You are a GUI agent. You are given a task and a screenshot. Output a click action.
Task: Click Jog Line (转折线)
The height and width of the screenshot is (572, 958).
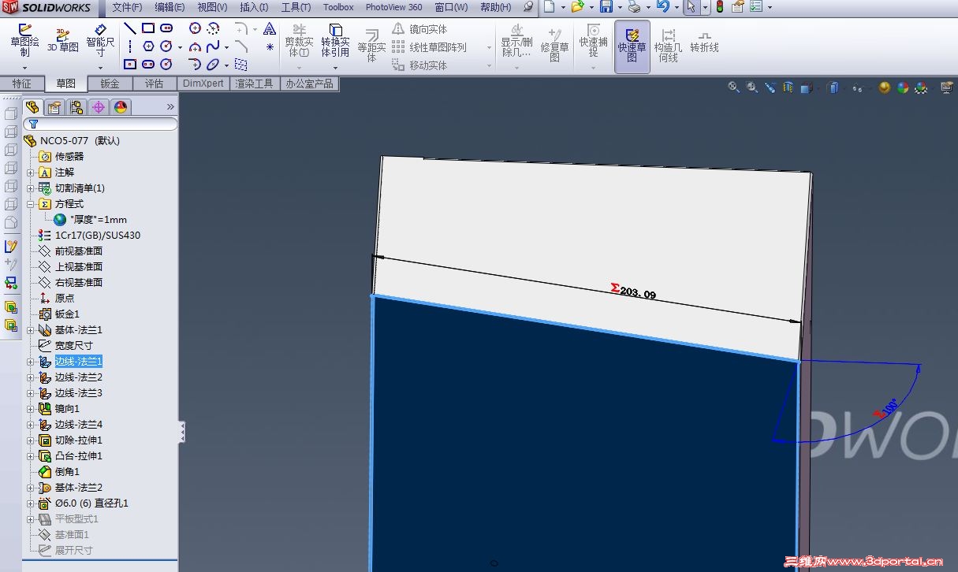point(704,42)
